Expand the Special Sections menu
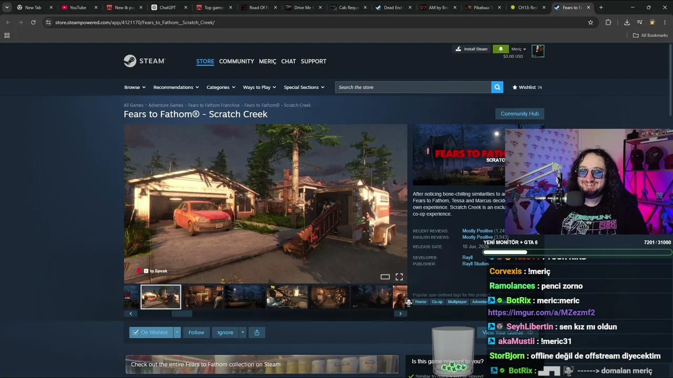The image size is (673, 378). pos(304,87)
